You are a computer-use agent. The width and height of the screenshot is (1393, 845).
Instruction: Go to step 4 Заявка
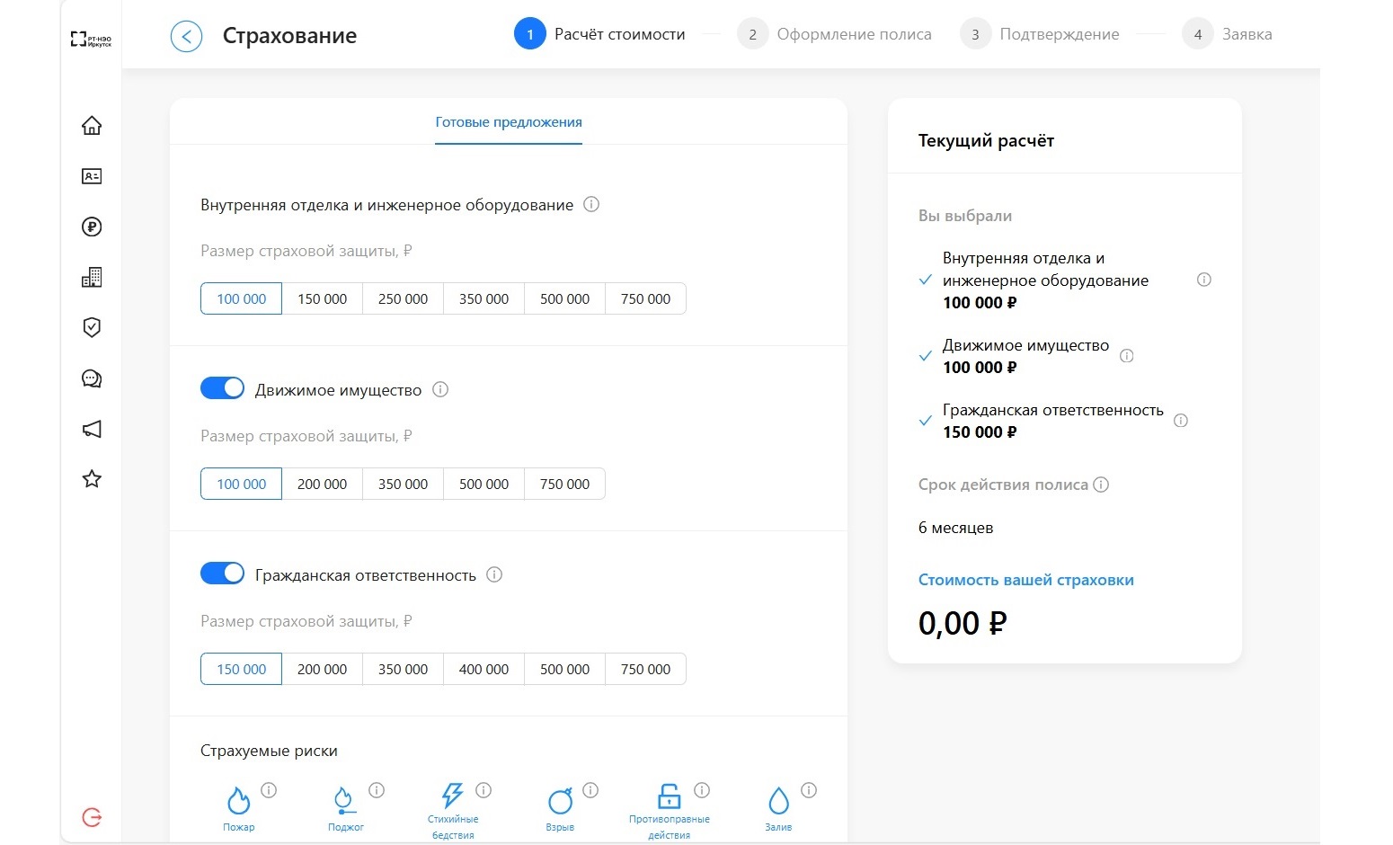pyautogui.click(x=1227, y=34)
